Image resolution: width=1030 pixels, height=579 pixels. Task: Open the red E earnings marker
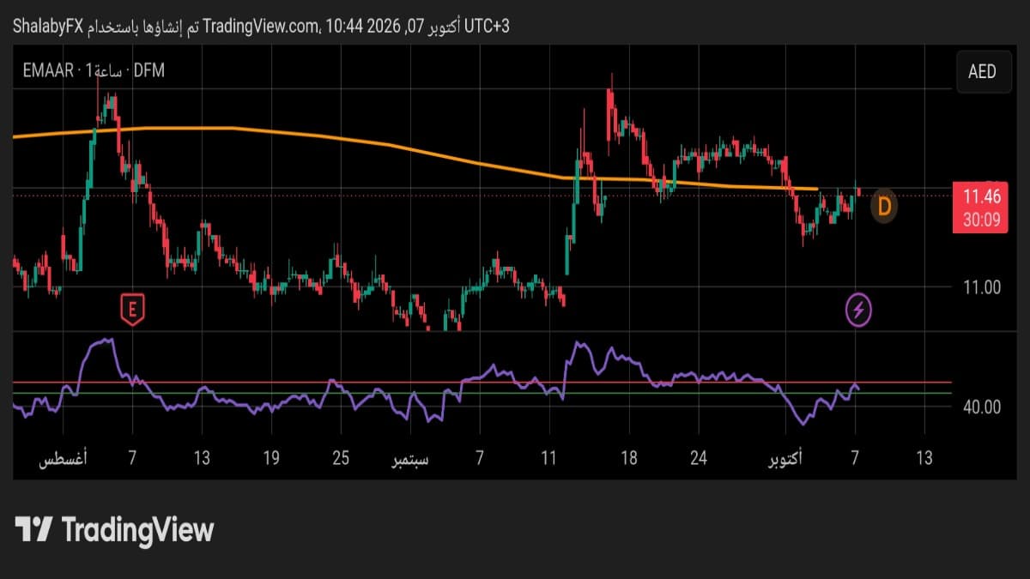click(131, 310)
